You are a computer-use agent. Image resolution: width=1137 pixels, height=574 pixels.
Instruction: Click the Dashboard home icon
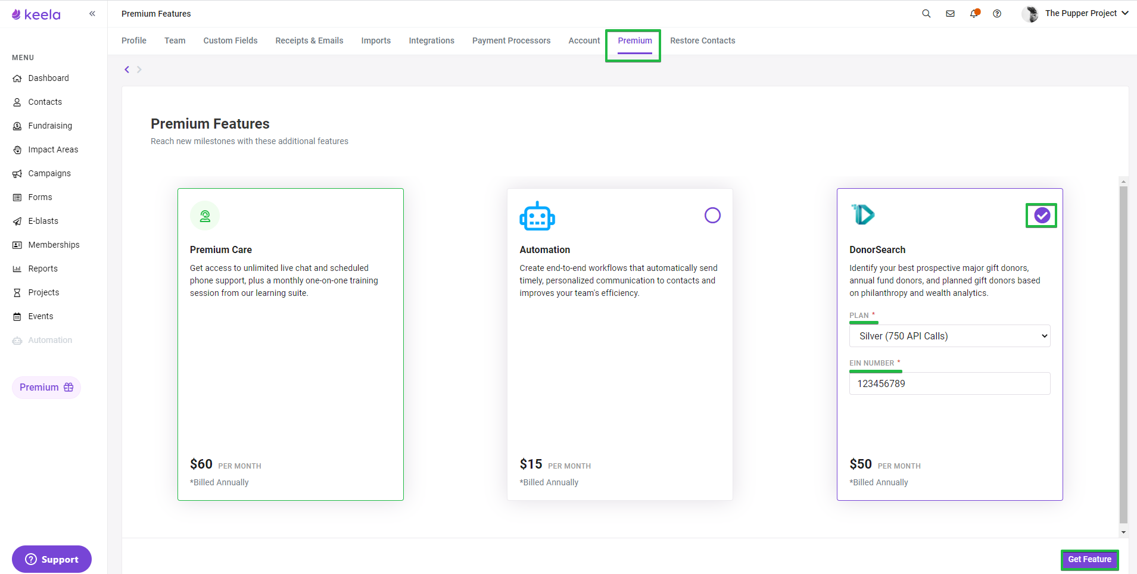click(x=17, y=78)
